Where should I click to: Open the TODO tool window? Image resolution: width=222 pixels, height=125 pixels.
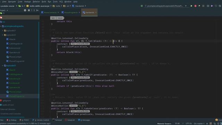click(24, 120)
